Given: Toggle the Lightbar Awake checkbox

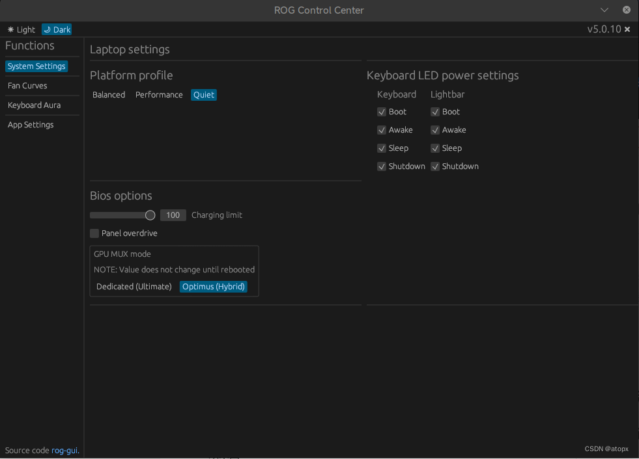Looking at the screenshot, I should click(435, 130).
